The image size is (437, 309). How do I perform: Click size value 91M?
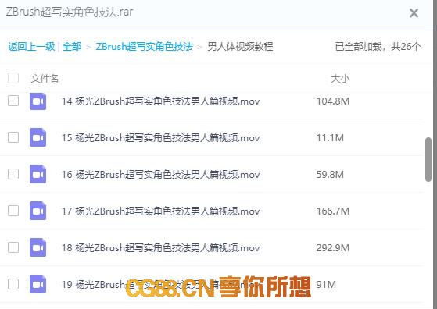click(x=326, y=285)
